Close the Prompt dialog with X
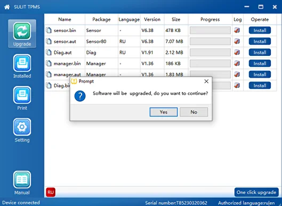Screen dimensions: 282x206 tap(206, 81)
